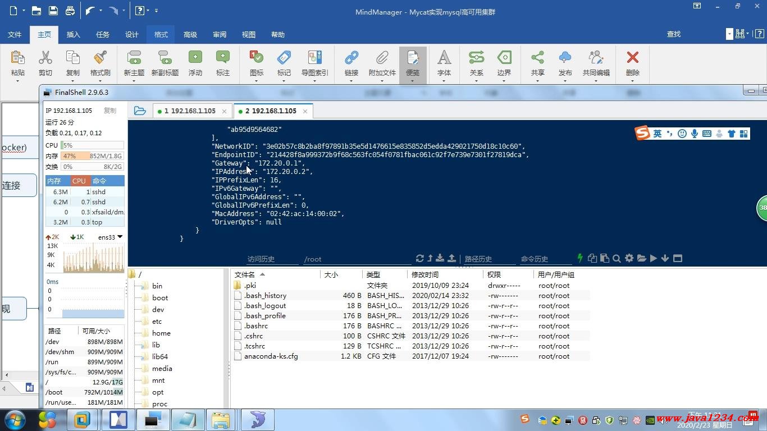Click the Share (共享) icon
Image resolution: width=767 pixels, height=431 pixels.
[537, 57]
